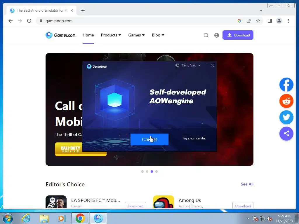The height and width of the screenshot is (224, 299).
Task: Open muted volume icon in tray
Action: pyautogui.click(x=270, y=219)
